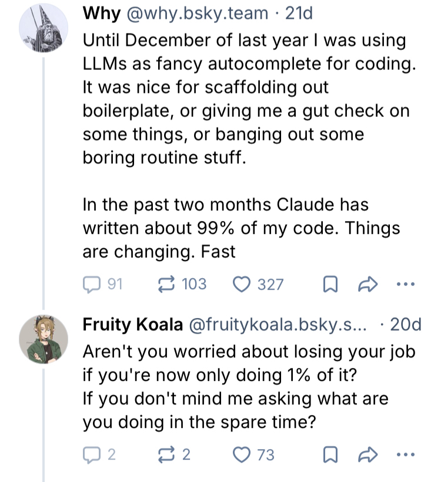Open Why's profile avatar
Image resolution: width=441 pixels, height=482 pixels.
coord(42,31)
